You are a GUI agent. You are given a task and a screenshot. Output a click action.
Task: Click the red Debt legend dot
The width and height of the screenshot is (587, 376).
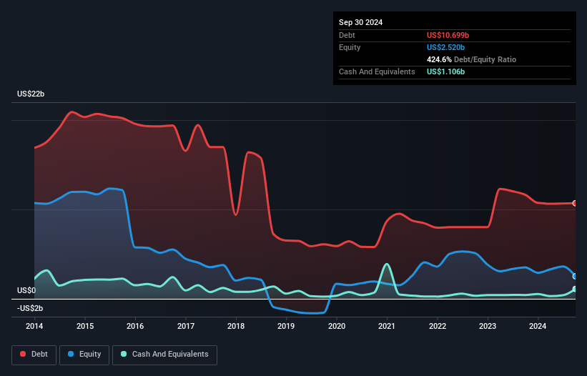point(23,354)
